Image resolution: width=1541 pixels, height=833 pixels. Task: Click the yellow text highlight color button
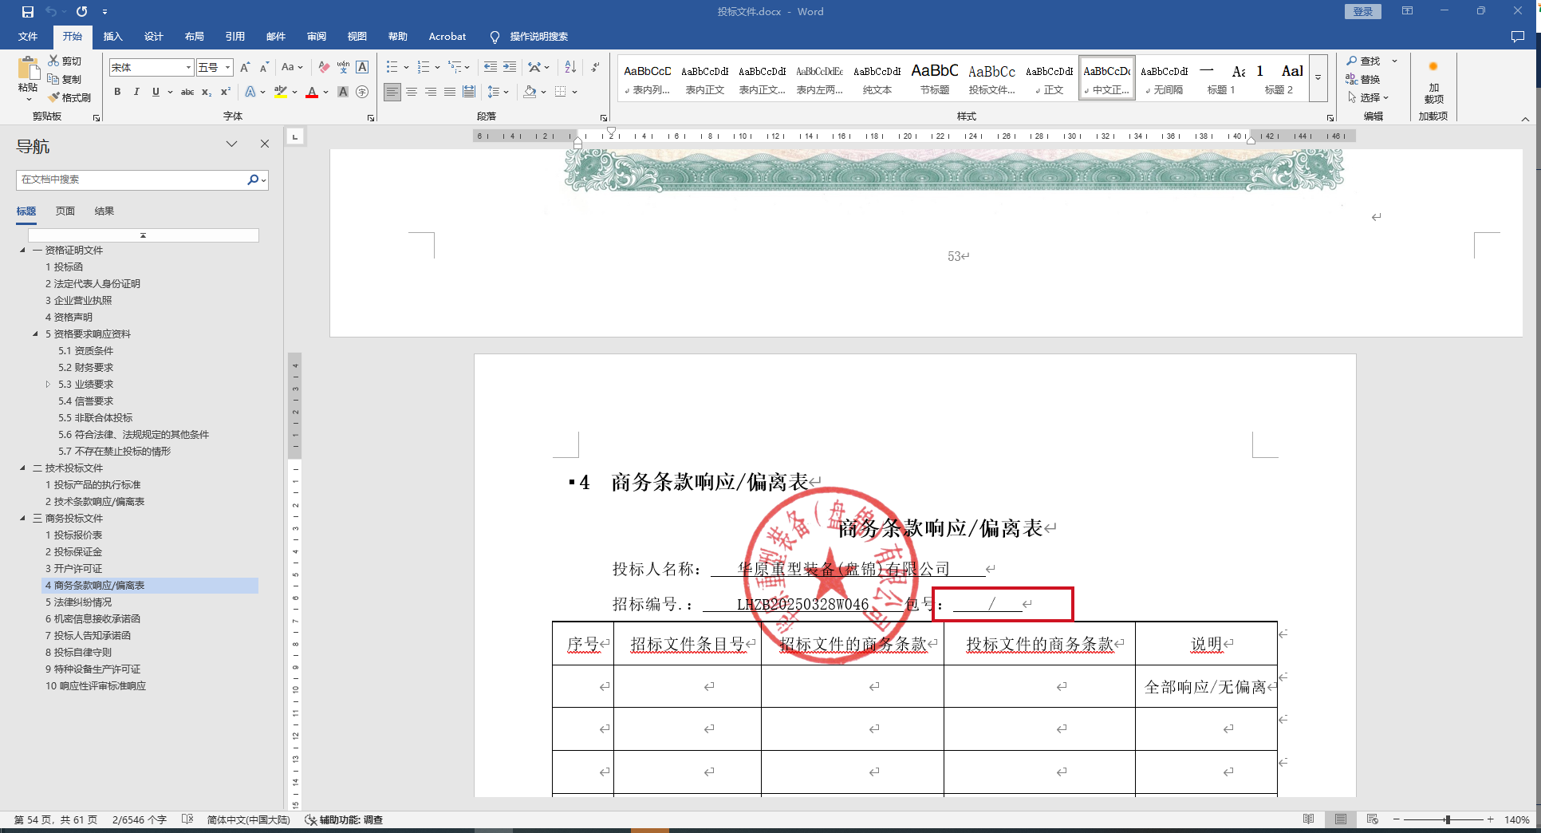tap(280, 92)
